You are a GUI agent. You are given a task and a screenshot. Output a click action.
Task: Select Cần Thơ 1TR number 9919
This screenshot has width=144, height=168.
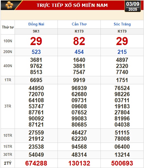[x=79, y=80]
